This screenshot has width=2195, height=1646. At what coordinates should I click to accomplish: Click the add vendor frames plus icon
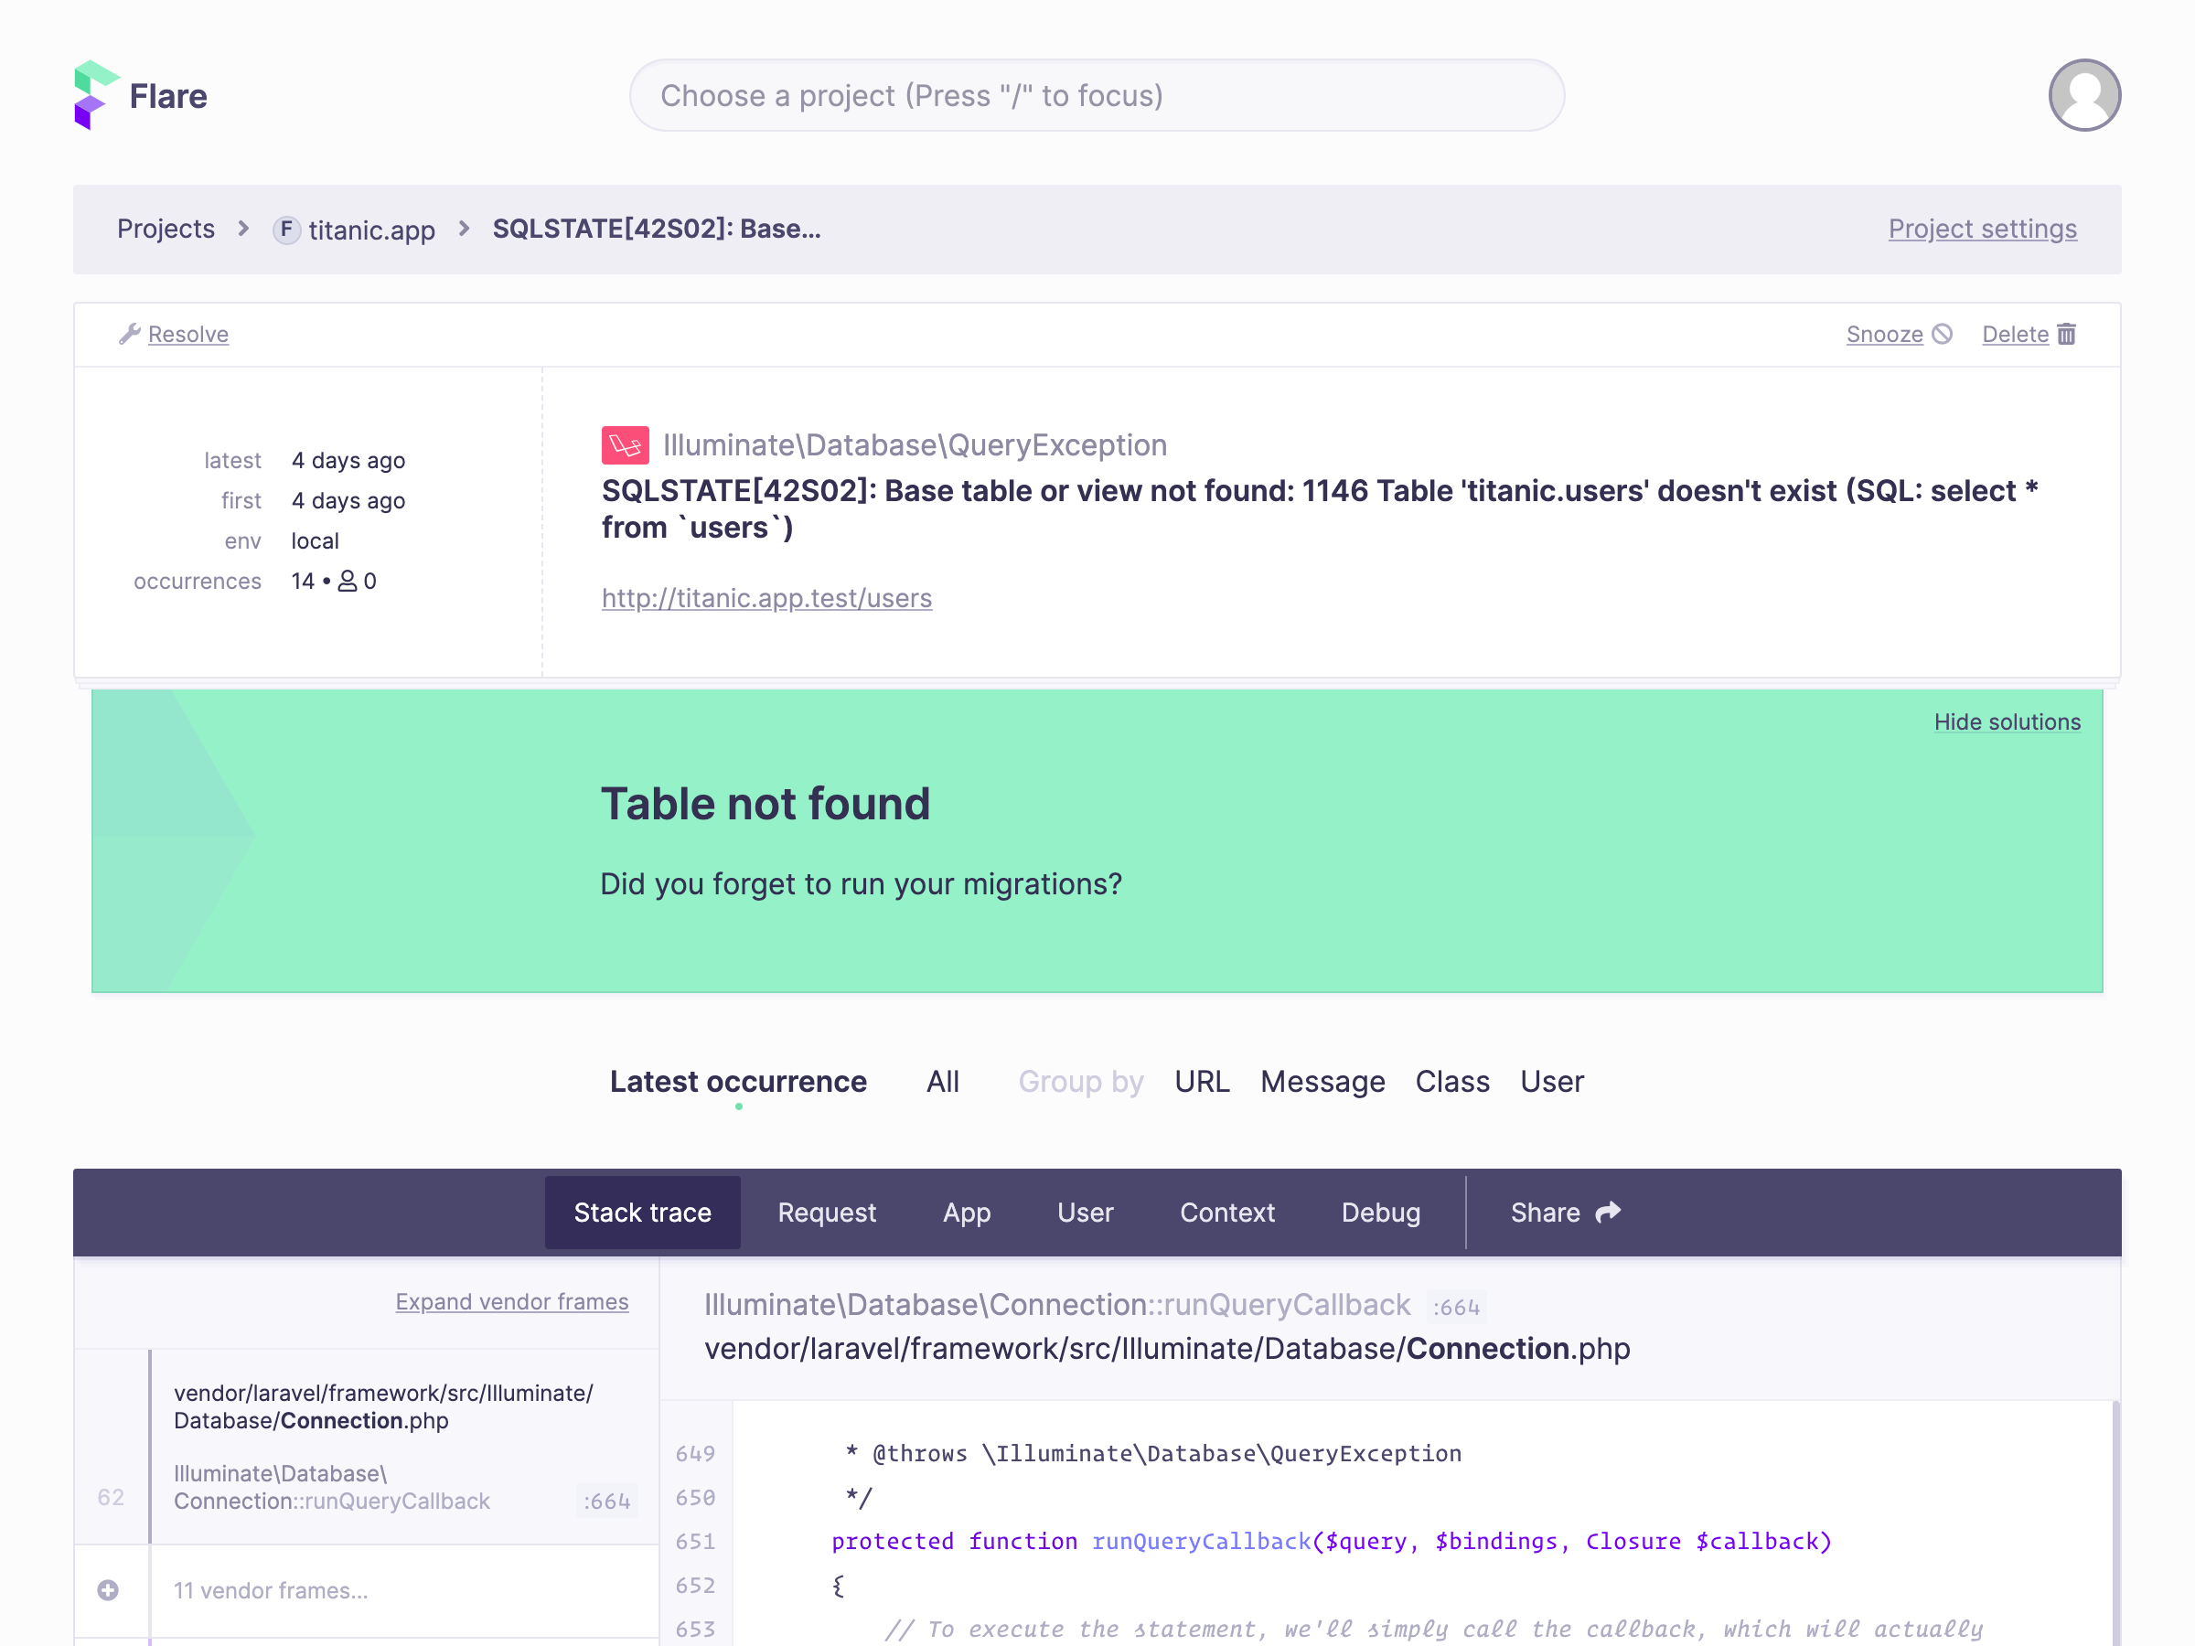click(109, 1587)
